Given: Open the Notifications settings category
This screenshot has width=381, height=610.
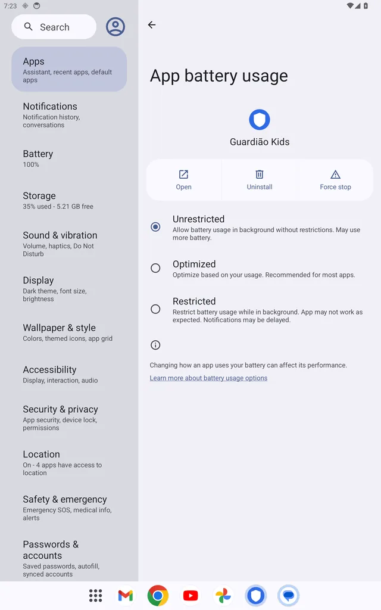Looking at the screenshot, I should (x=69, y=115).
